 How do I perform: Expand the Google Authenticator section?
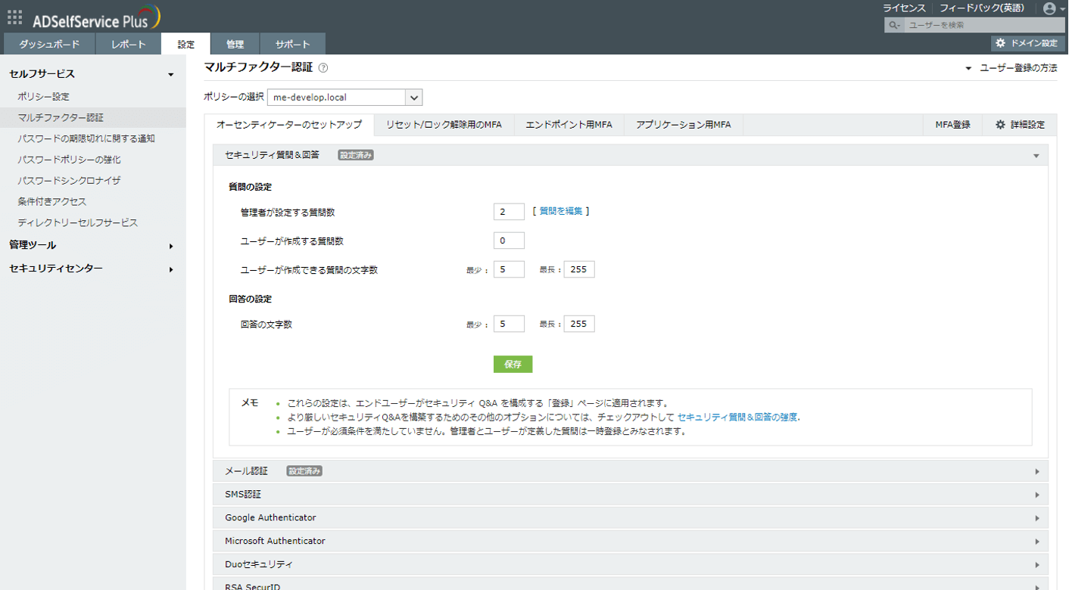[x=1037, y=517]
